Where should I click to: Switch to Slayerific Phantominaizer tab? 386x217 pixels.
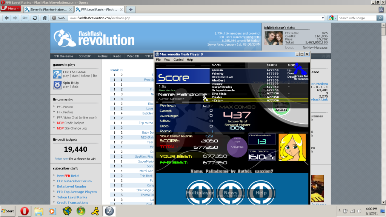(x=48, y=9)
